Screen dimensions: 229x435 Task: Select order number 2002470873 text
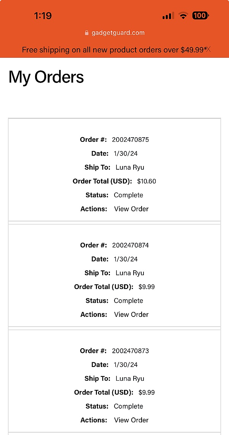pos(131,351)
